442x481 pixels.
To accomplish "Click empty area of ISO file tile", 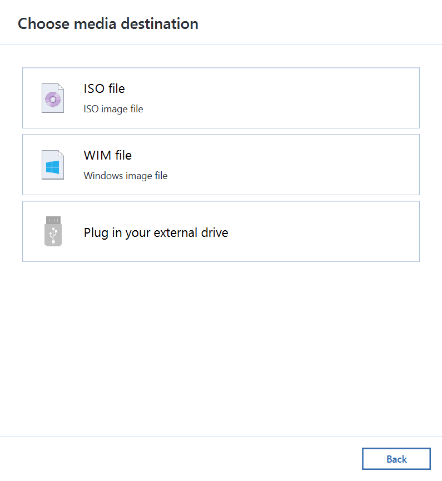I will (276, 98).
